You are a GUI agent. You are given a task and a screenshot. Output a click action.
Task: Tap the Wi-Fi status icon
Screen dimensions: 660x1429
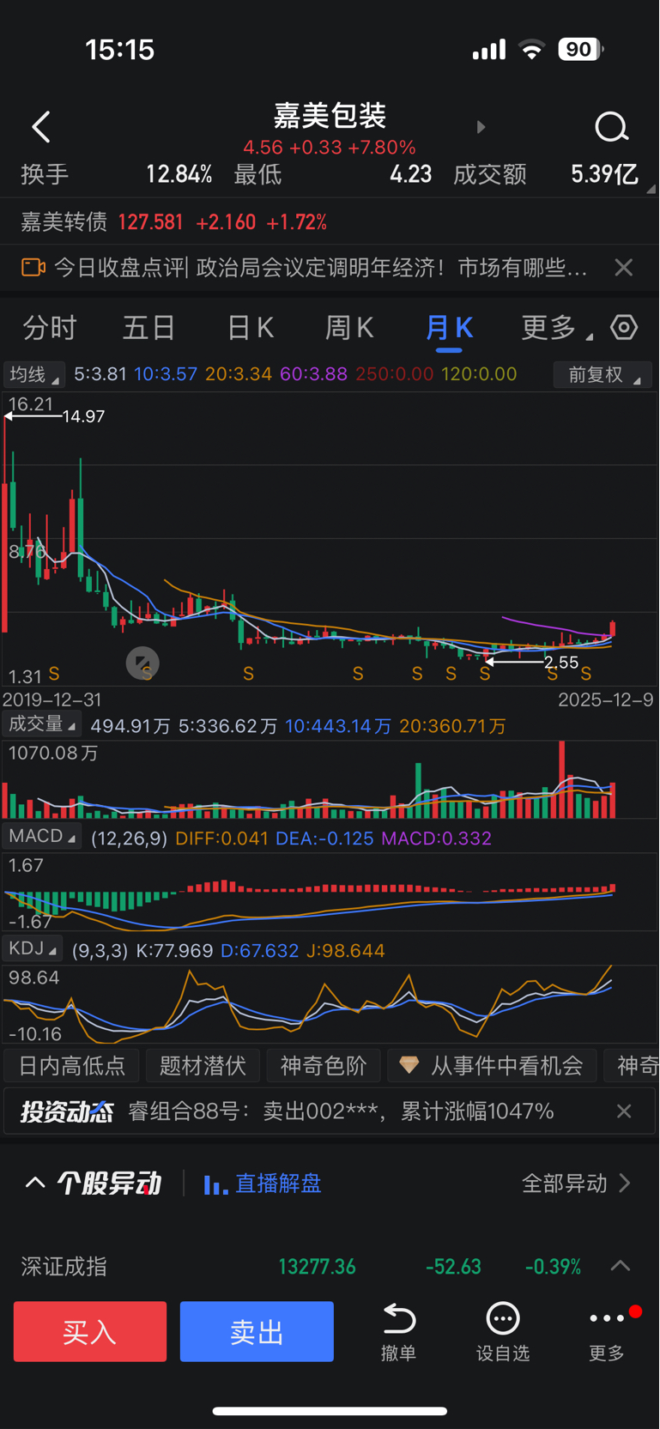[532, 50]
